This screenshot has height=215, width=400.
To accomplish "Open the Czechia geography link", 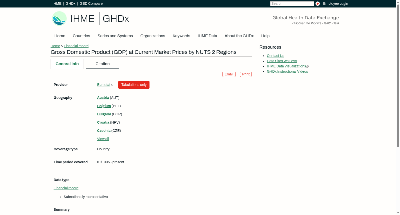I will click(x=104, y=131).
